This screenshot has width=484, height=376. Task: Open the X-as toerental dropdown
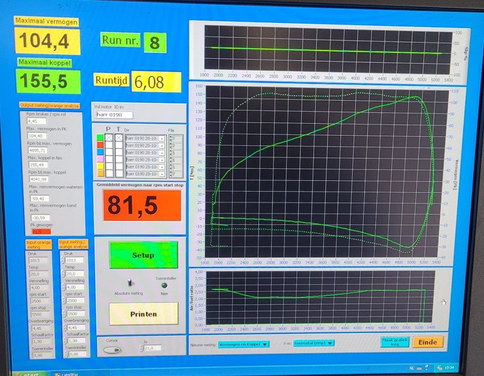tap(313, 344)
